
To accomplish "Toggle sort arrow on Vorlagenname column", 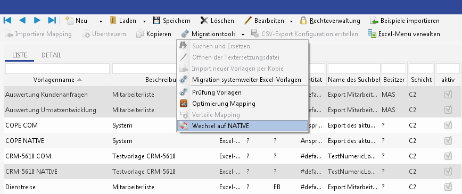I will coord(79,80).
